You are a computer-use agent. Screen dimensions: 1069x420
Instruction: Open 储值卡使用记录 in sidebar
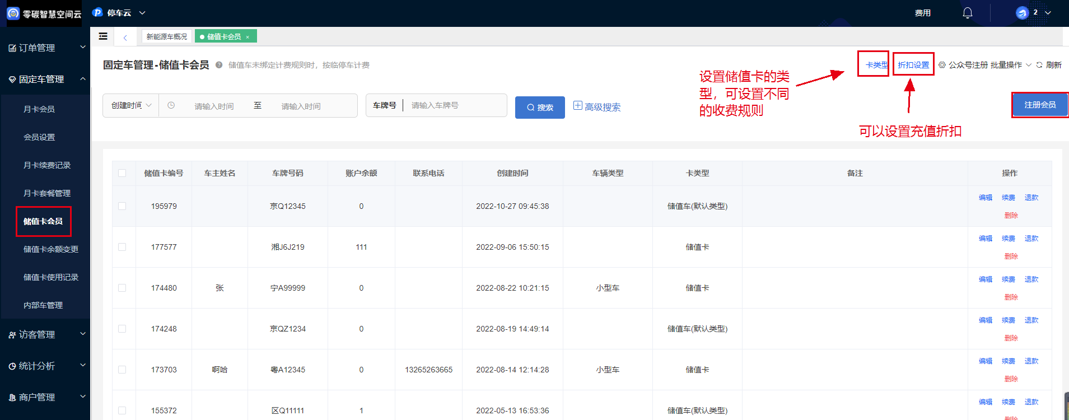click(x=51, y=277)
